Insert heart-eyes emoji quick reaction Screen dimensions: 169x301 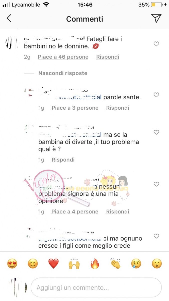point(12,264)
